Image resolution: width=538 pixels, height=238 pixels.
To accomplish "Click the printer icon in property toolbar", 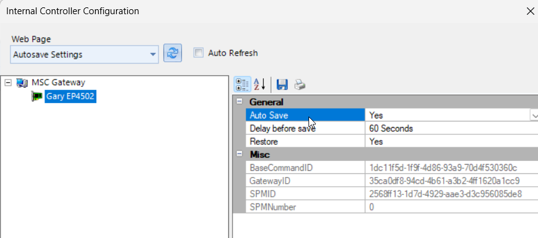I will pos(300,84).
